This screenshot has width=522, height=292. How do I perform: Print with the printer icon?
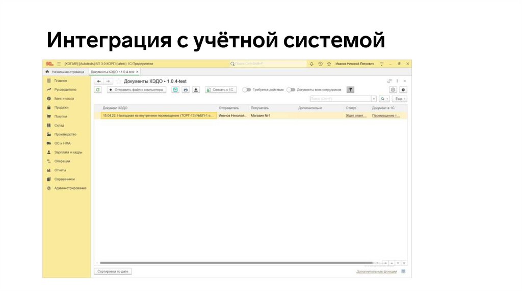186,90
